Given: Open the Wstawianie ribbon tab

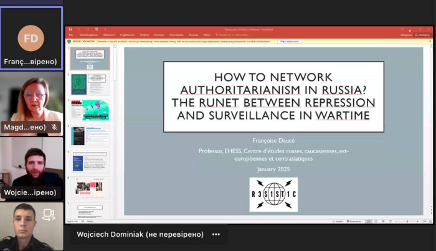Looking at the screenshot, I should (110, 35).
